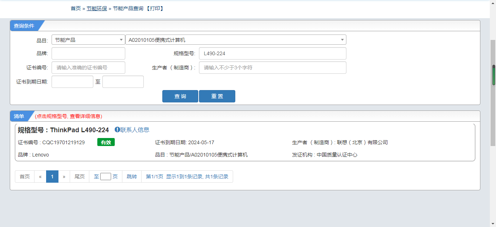Click the issuing authority text 中国质量认证中心

337,155
